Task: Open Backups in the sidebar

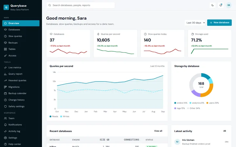Action: click(x=21, y=42)
